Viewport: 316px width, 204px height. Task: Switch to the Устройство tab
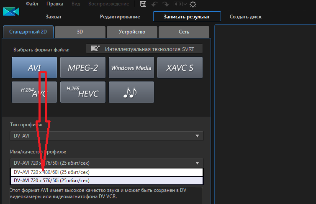pyautogui.click(x=132, y=32)
